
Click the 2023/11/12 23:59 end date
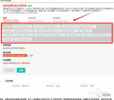(60, 21)
